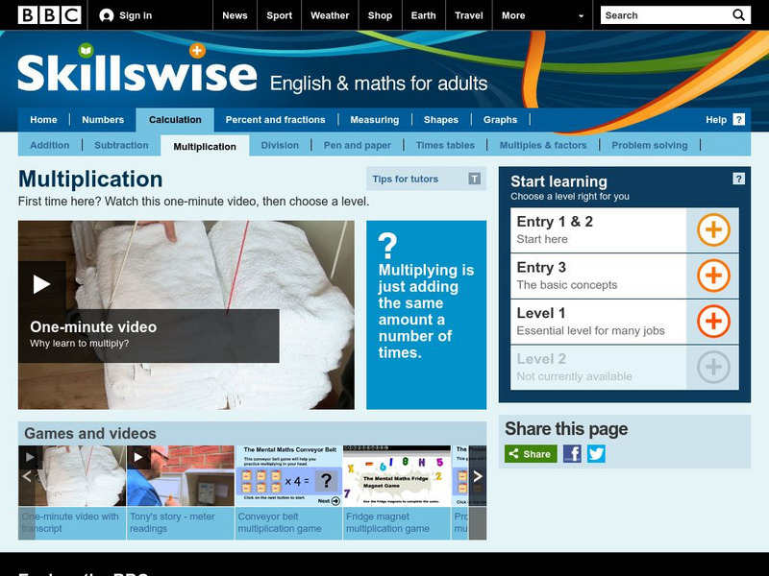769x576 pixels.
Task: Open the Pen and paper sub-tab
Action: click(357, 145)
